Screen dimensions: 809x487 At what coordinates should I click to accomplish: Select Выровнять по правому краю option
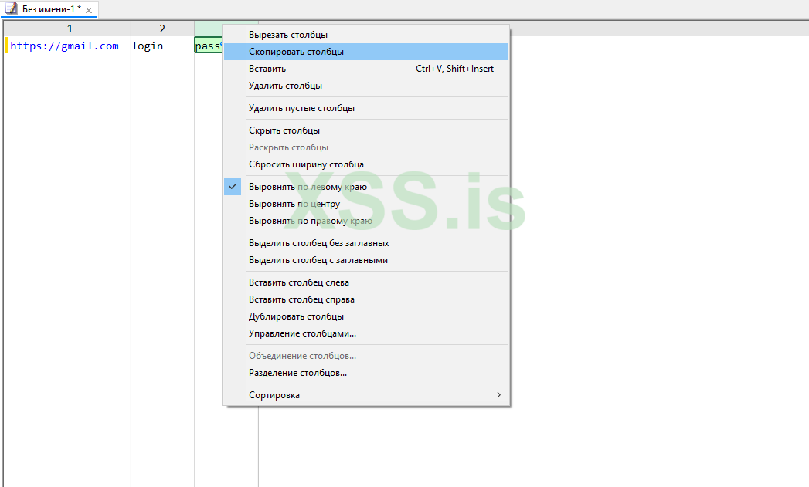click(x=365, y=221)
